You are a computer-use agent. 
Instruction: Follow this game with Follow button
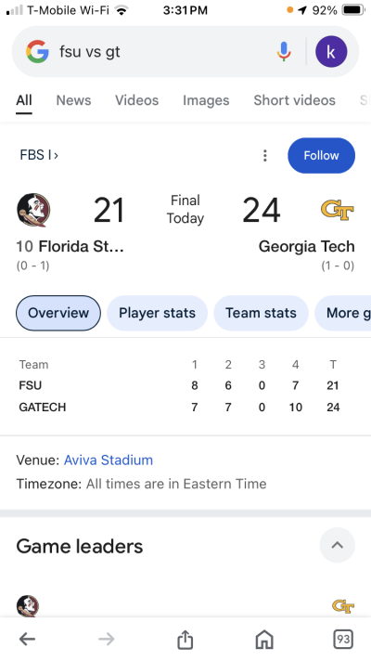[321, 156]
